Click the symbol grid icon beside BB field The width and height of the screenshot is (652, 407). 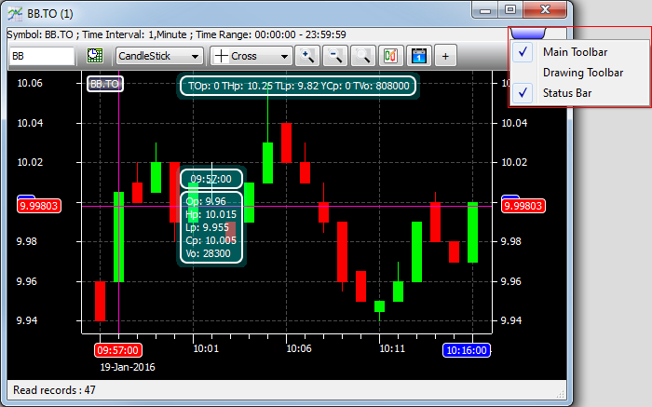[94, 56]
